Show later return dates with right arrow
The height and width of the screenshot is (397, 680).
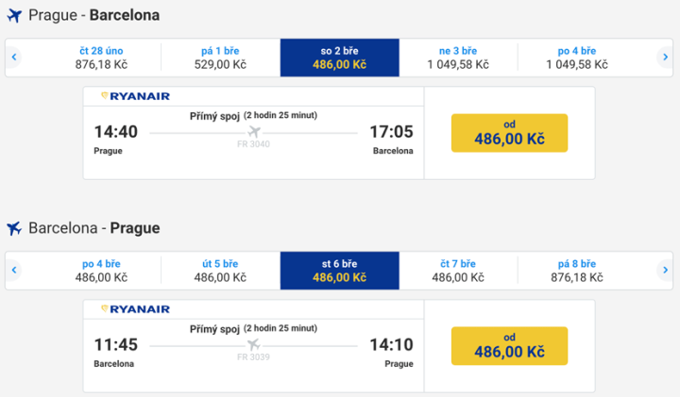coord(666,271)
